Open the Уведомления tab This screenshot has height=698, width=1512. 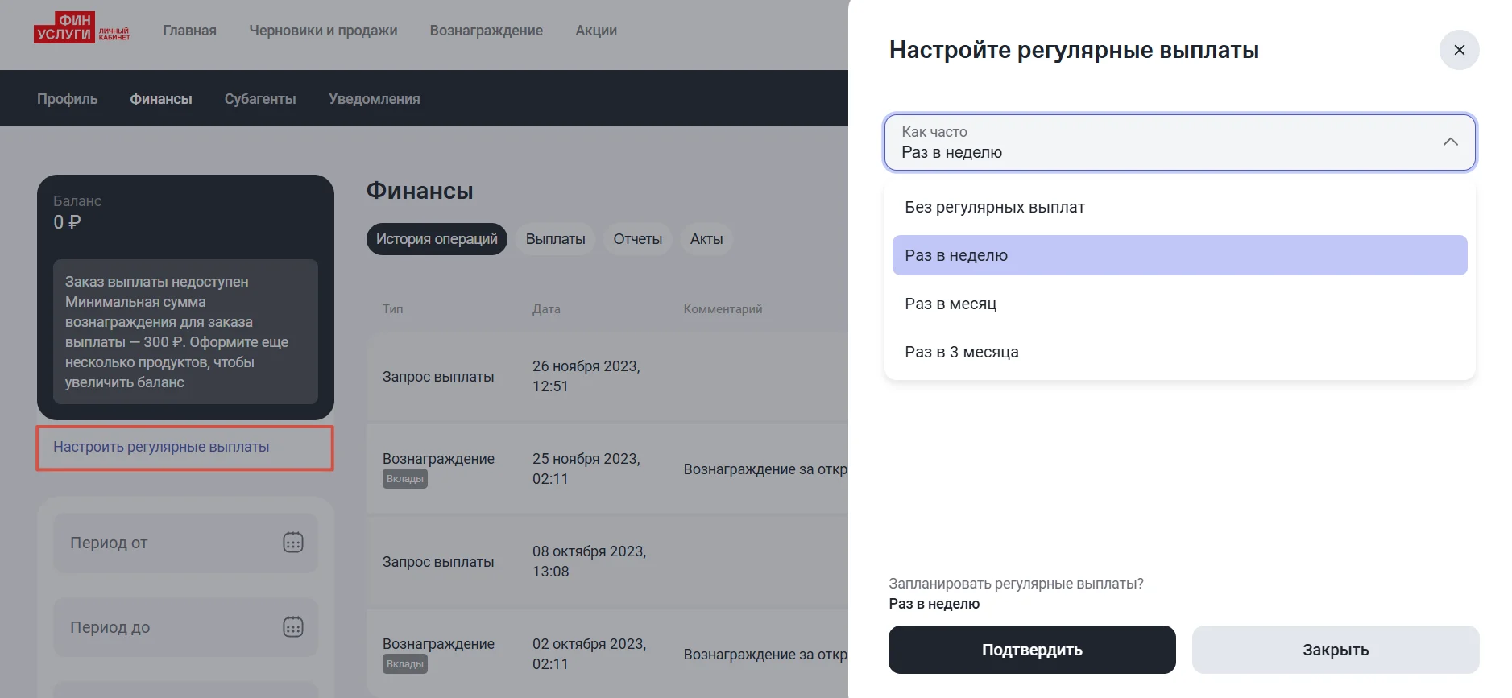[x=374, y=99]
